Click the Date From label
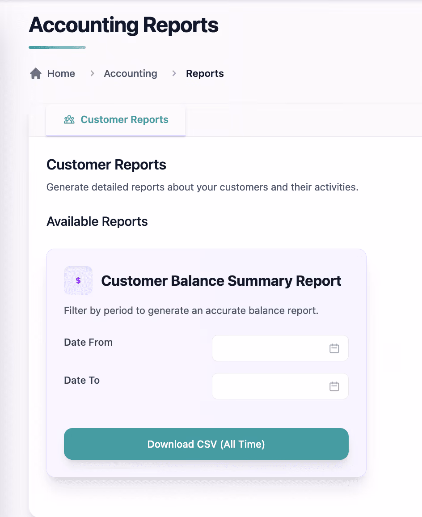The height and width of the screenshot is (517, 422). [89, 342]
